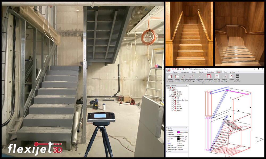The height and width of the screenshot is (159, 266).
Task: Toggle the Ceiling checkbox in Project Explorer
Action: click(173, 106)
